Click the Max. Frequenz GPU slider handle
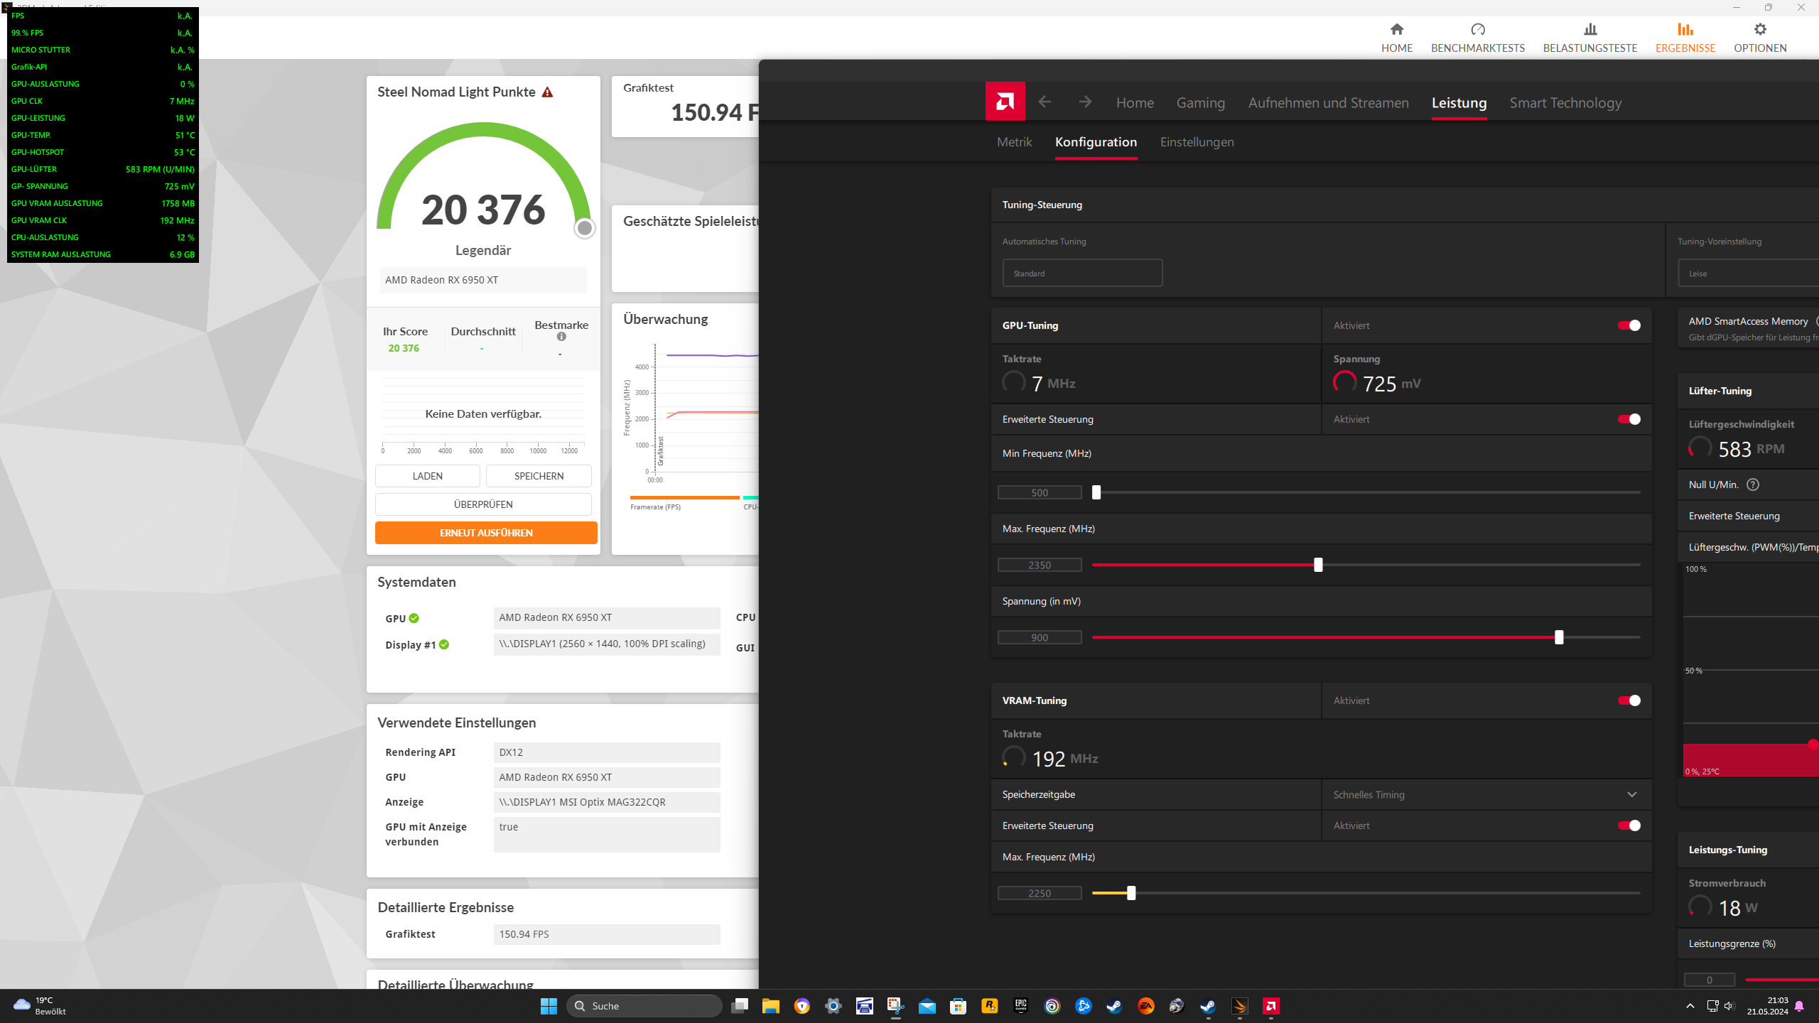 pyautogui.click(x=1318, y=565)
